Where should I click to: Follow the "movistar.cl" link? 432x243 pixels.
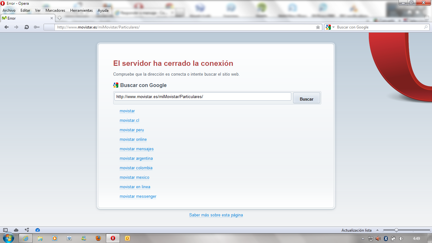(x=129, y=121)
